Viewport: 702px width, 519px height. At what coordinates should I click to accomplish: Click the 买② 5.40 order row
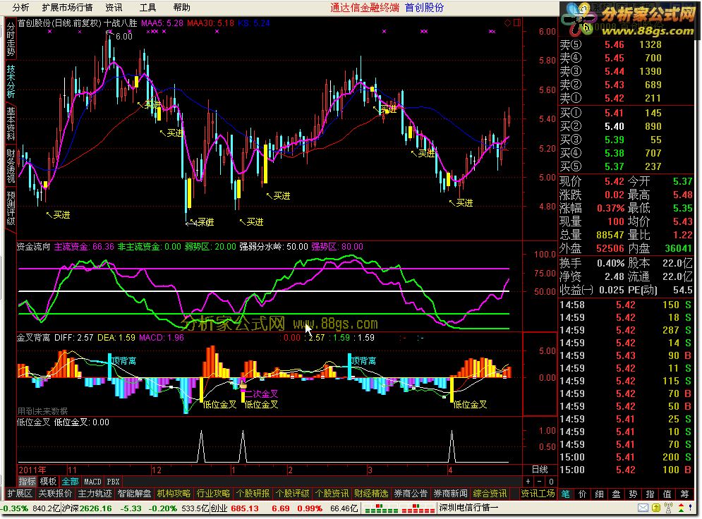pyautogui.click(x=626, y=126)
